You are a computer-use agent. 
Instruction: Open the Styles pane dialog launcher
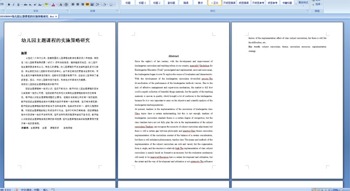(308, 10)
